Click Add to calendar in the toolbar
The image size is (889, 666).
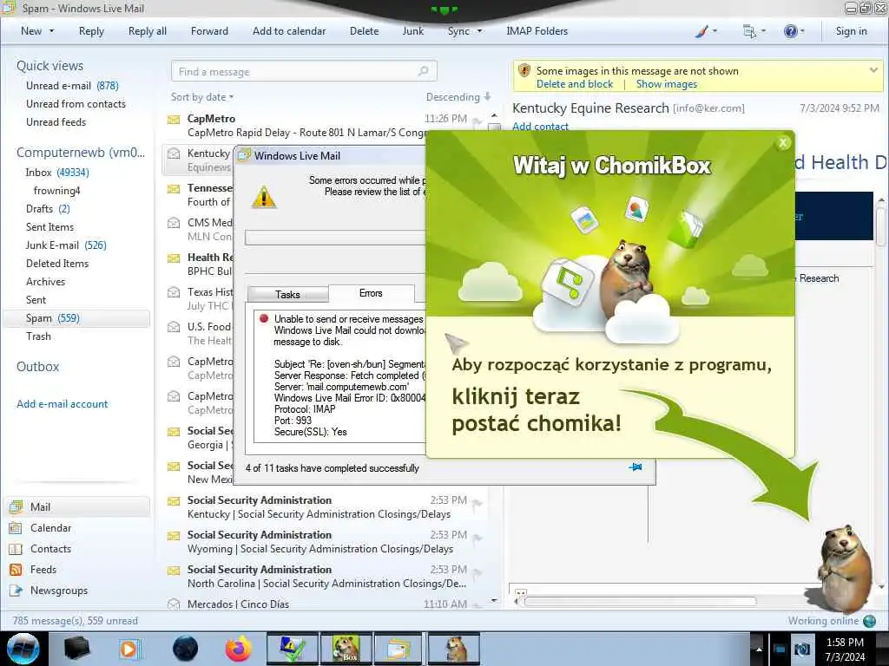point(289,31)
